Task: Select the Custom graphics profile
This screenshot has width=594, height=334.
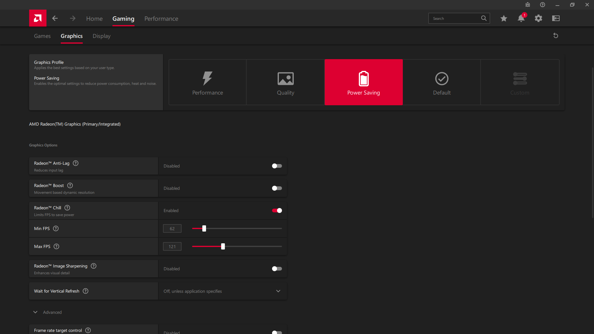Action: pos(520,82)
